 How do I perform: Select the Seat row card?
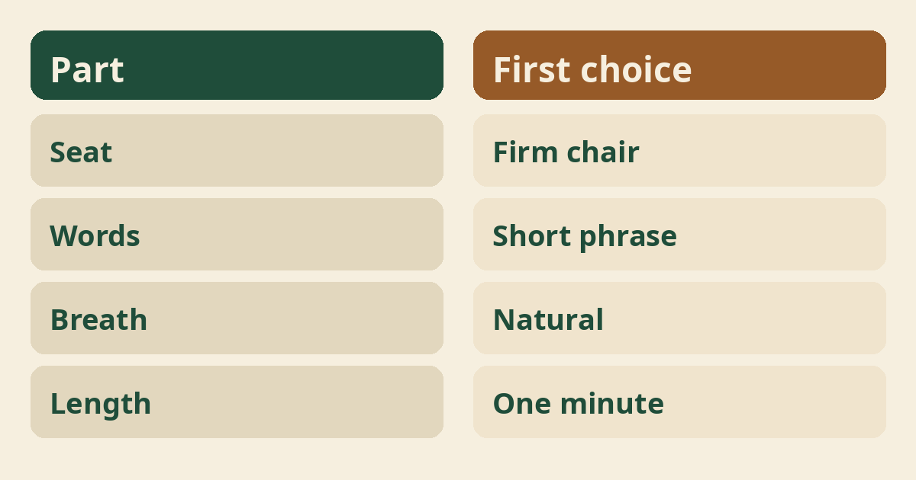click(237, 150)
